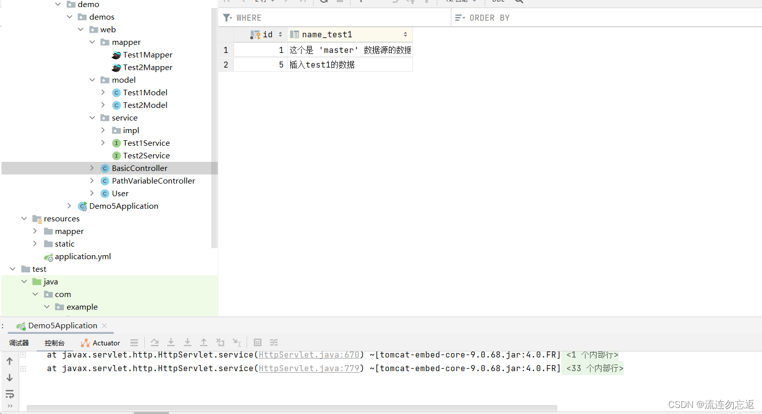Switch to the 调试器 tab
The height and width of the screenshot is (414, 762).
click(x=18, y=342)
